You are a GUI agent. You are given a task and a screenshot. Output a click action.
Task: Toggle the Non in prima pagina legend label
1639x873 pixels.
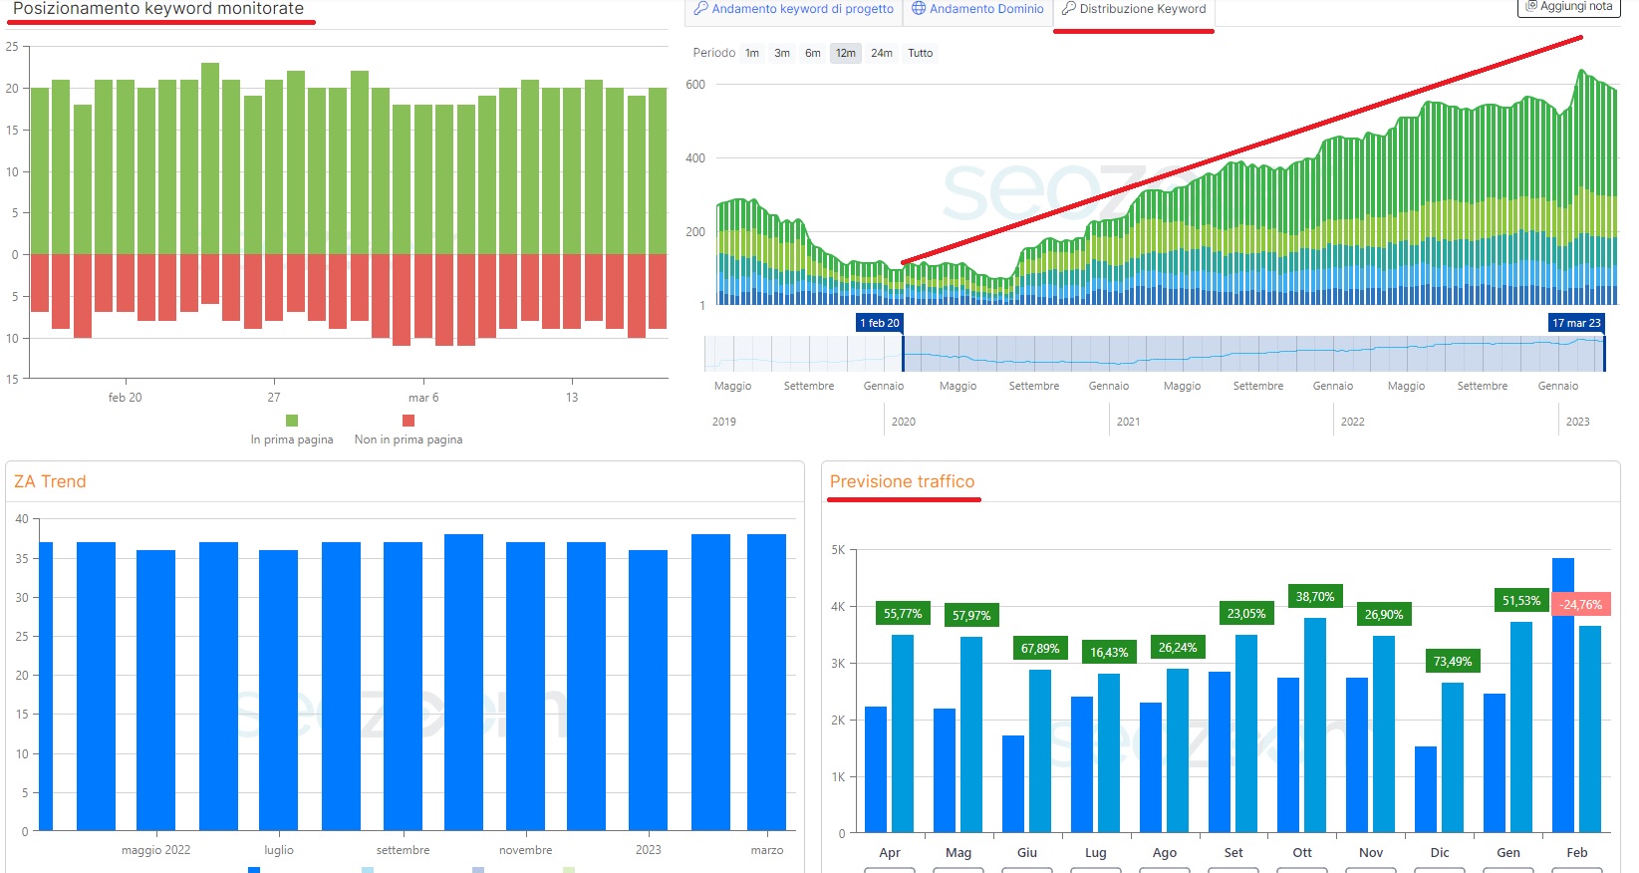click(409, 439)
